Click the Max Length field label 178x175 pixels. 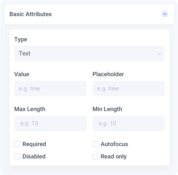(30, 109)
